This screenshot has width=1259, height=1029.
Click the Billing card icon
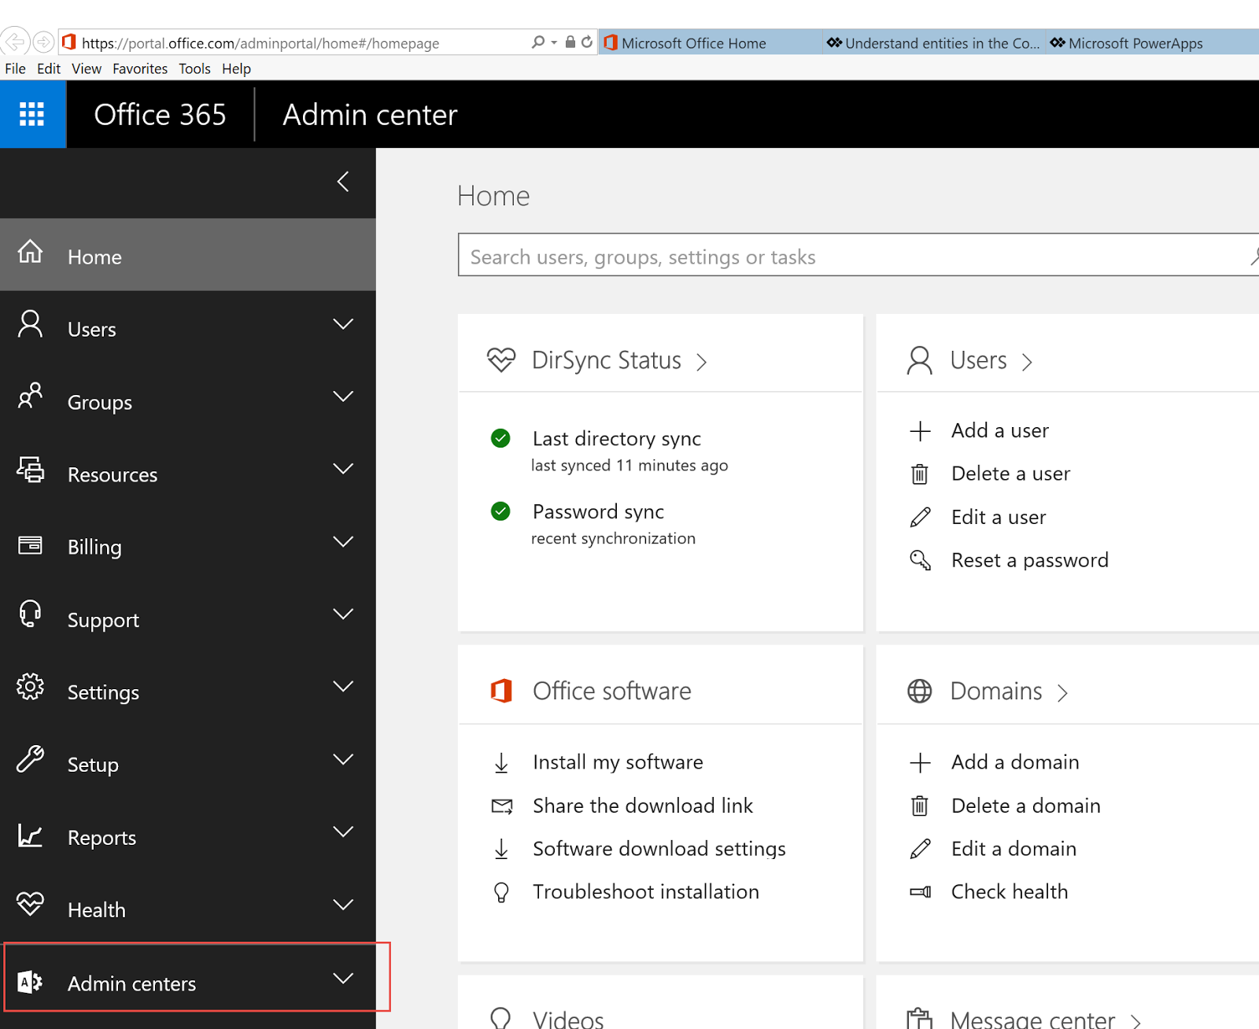click(x=31, y=544)
